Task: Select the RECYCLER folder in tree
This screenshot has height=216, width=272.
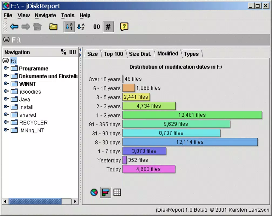Action: coord(33,123)
